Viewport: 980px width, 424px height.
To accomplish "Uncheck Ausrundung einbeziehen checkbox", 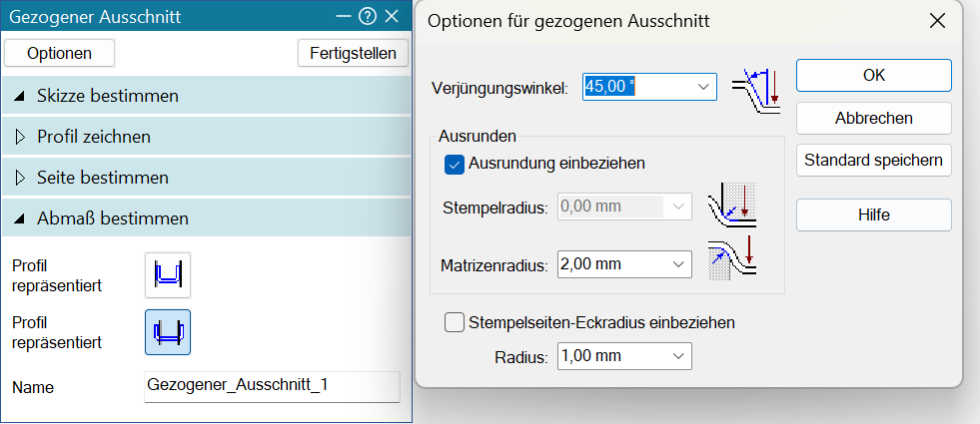I will [455, 163].
